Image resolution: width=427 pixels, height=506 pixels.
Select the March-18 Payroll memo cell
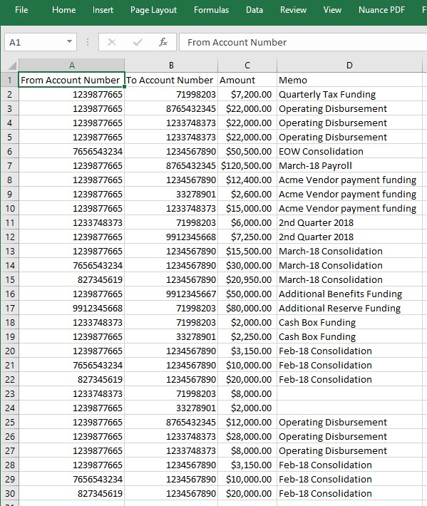point(349,165)
